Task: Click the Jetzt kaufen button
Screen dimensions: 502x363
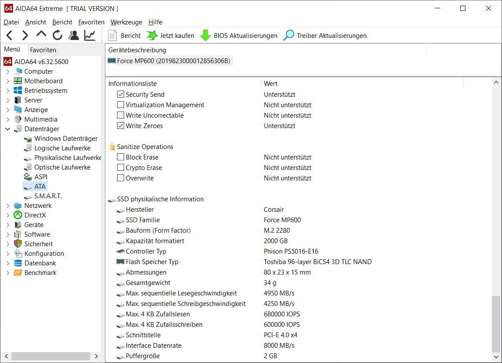Action: point(170,36)
